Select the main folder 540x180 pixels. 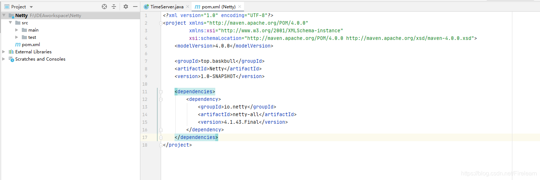33,30
